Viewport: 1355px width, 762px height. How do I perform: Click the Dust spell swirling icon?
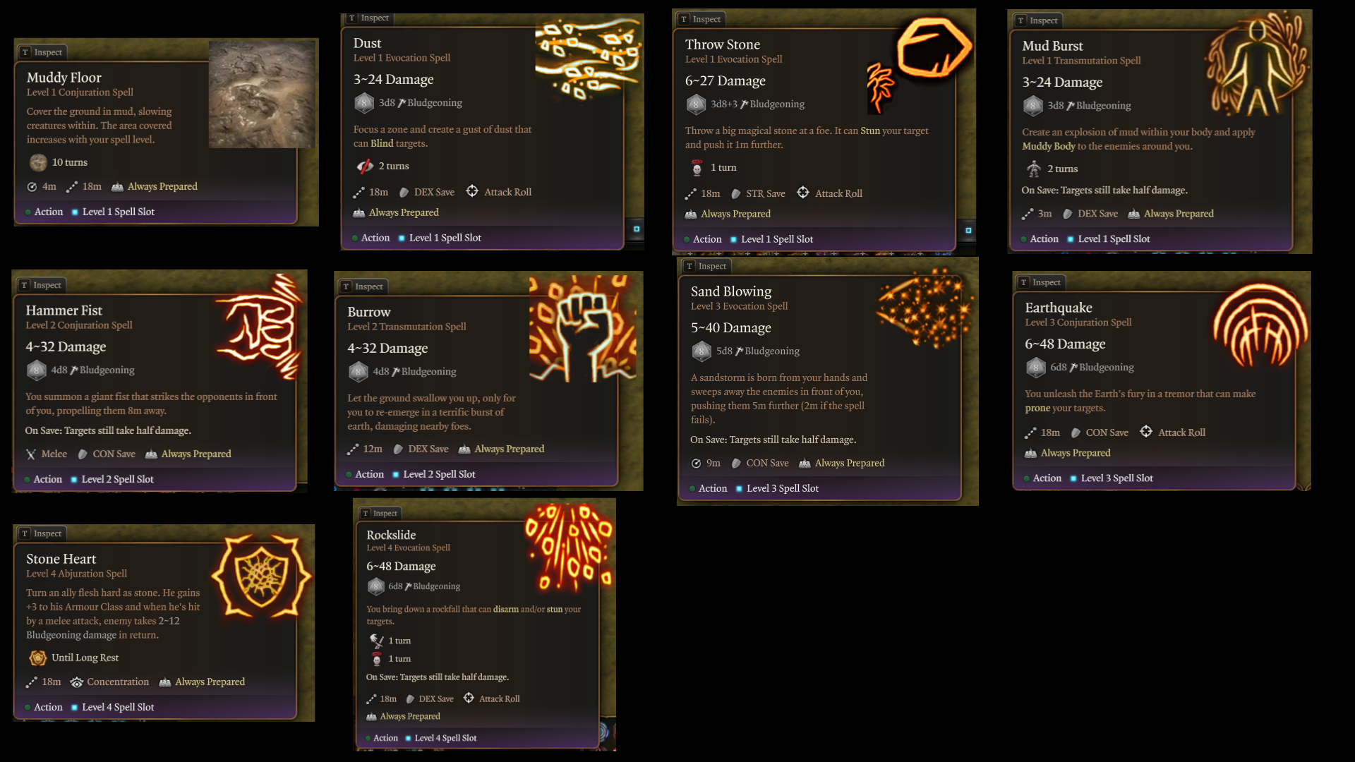588,58
